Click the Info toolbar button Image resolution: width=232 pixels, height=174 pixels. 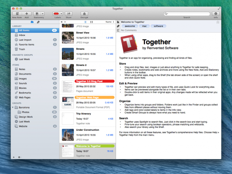(x=216, y=14)
